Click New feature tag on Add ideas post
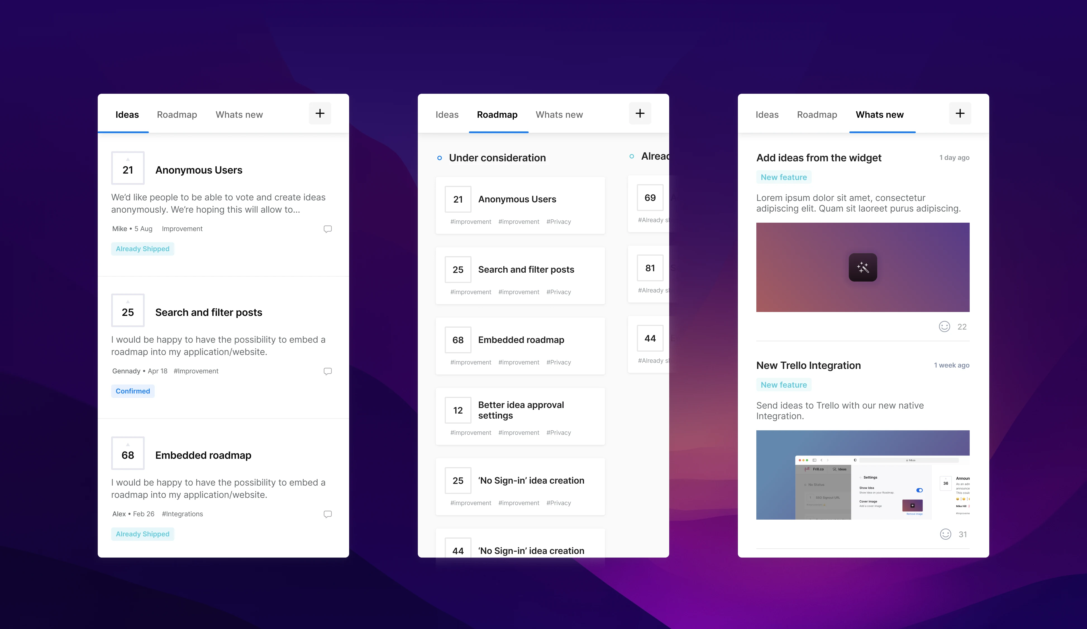The height and width of the screenshot is (629, 1087). 784,177
